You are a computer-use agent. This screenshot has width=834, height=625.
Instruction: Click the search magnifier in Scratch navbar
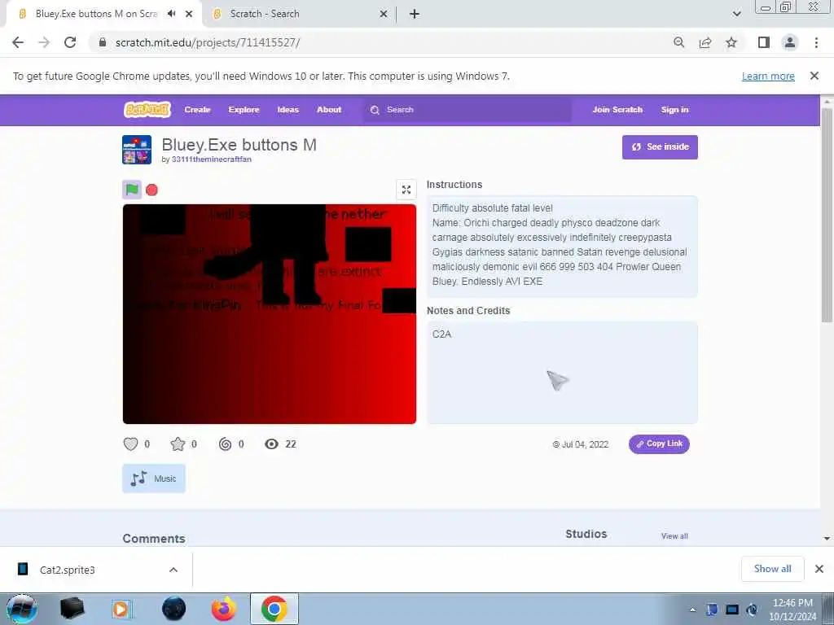click(x=375, y=110)
